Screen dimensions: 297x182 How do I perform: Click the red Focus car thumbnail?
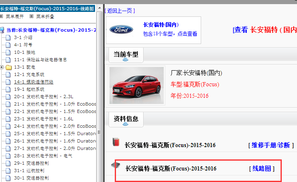click(x=137, y=85)
